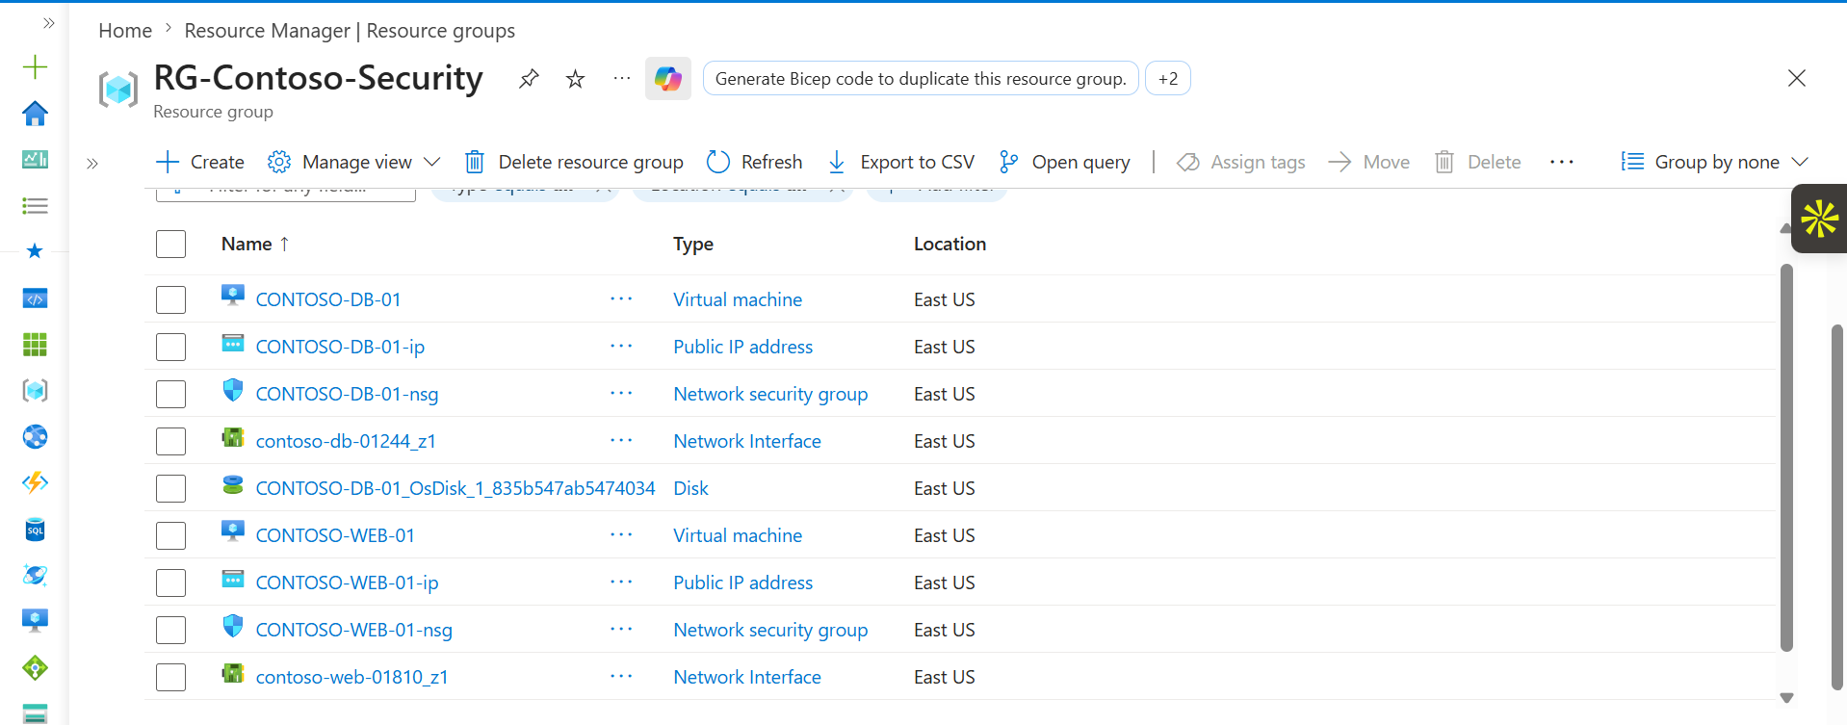Add RG-Contoso-Security to favorites star
This screenshot has width=1847, height=725.
pyautogui.click(x=575, y=79)
